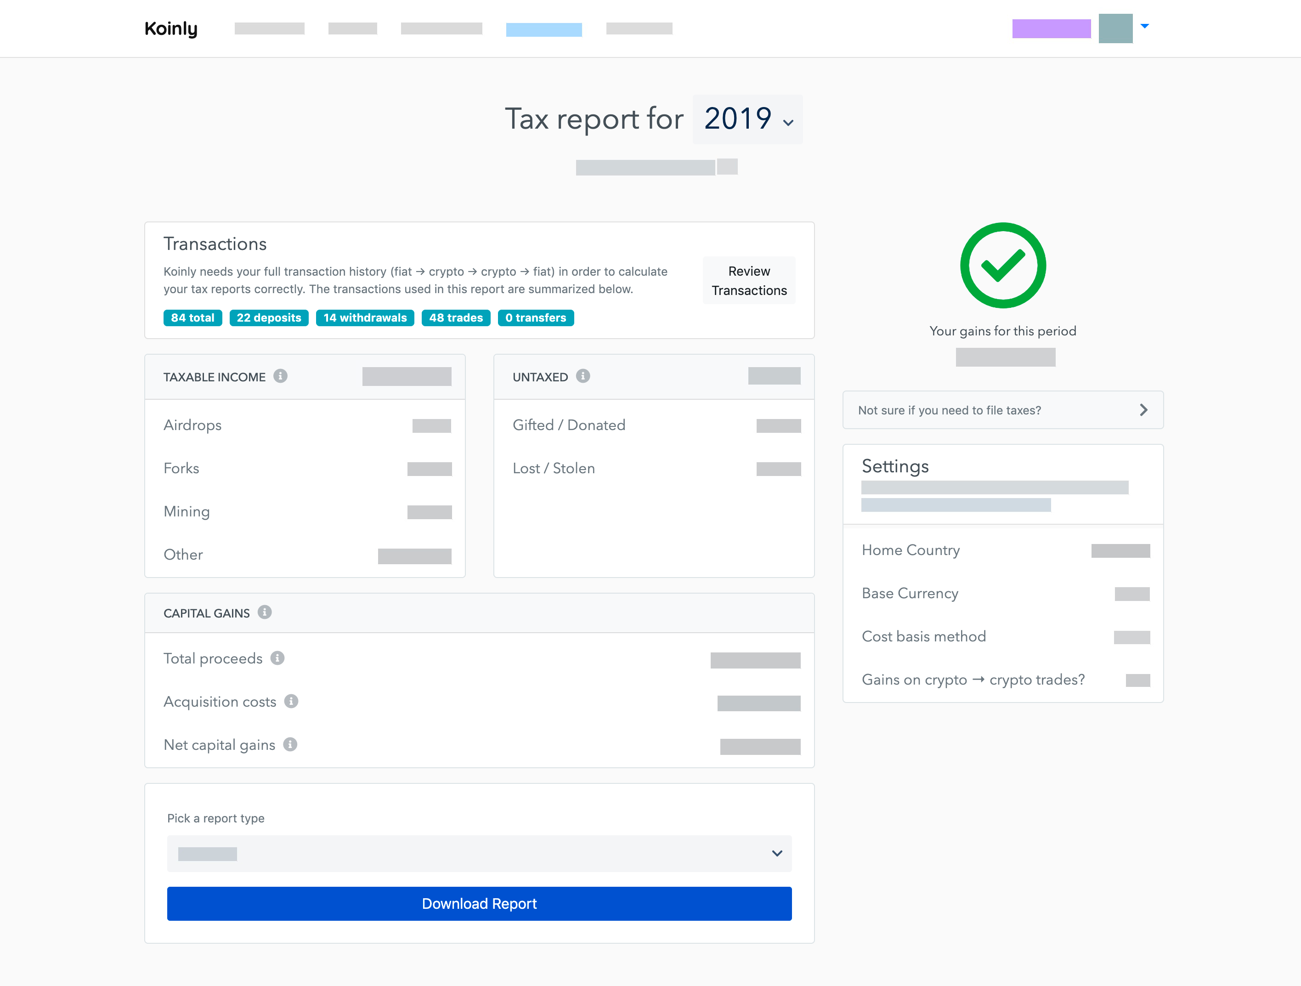Click the 48 trades badge
This screenshot has height=986, width=1301.
click(456, 317)
